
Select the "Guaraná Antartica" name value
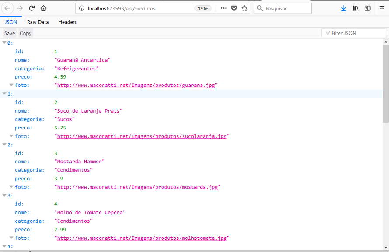[x=82, y=60]
